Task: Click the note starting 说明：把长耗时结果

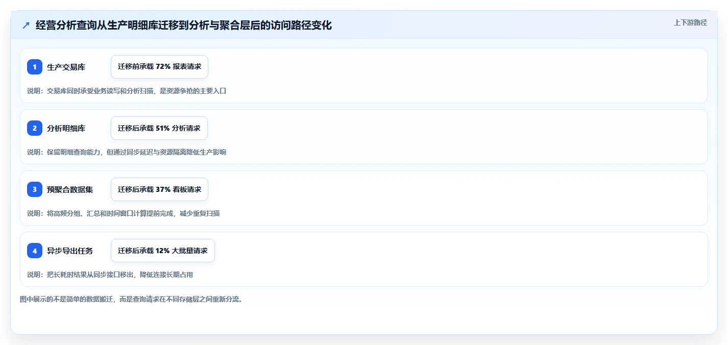Action: (110, 275)
